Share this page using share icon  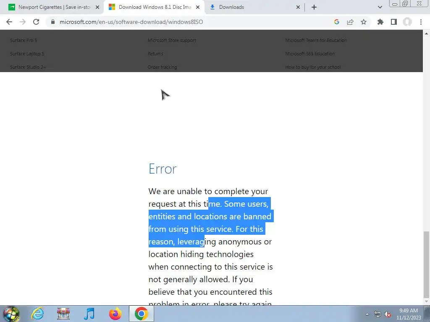click(x=350, y=22)
